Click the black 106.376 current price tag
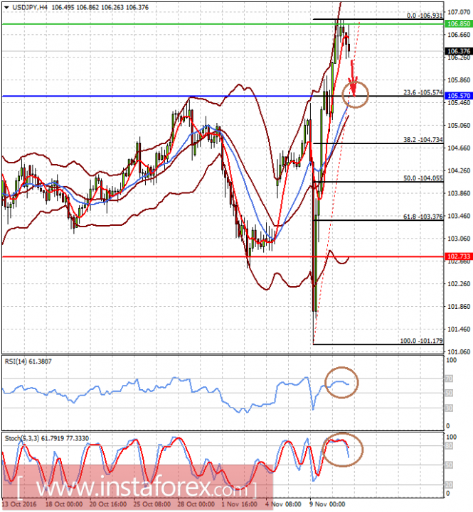This screenshot has height=512, width=473. click(458, 51)
